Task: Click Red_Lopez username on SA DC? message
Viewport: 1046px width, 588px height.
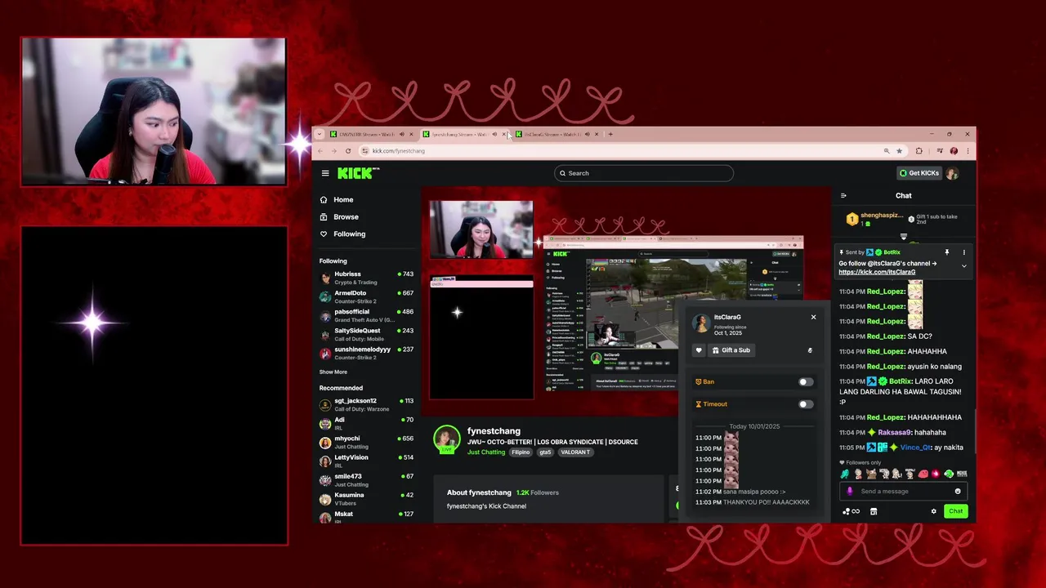Action: coord(886,336)
